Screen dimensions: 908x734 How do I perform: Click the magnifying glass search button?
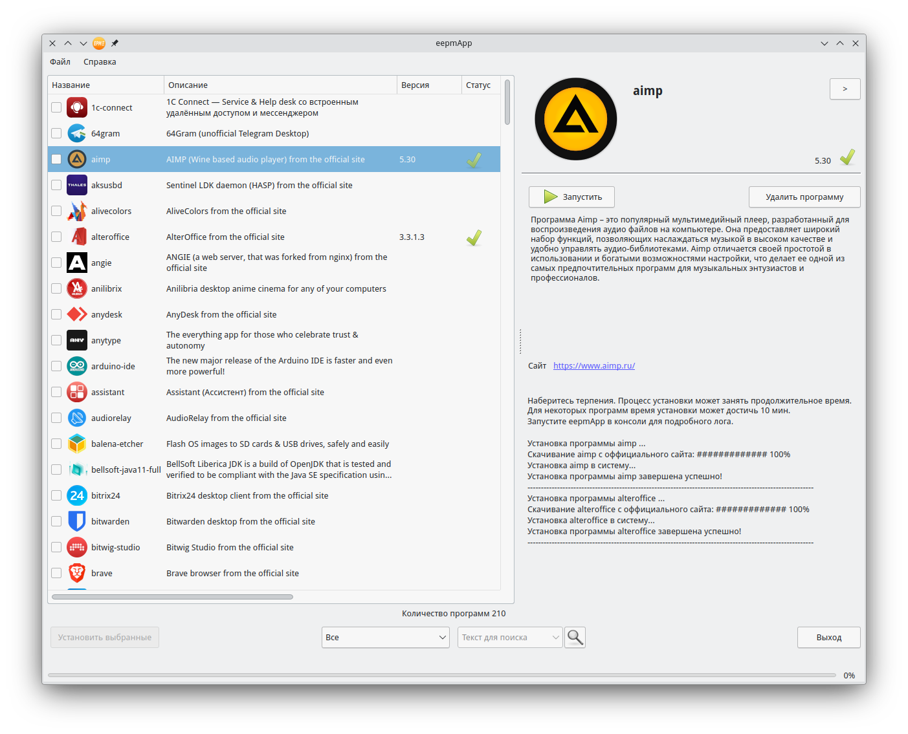[x=575, y=638]
